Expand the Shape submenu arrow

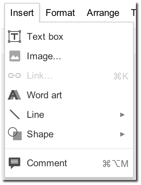point(122,134)
